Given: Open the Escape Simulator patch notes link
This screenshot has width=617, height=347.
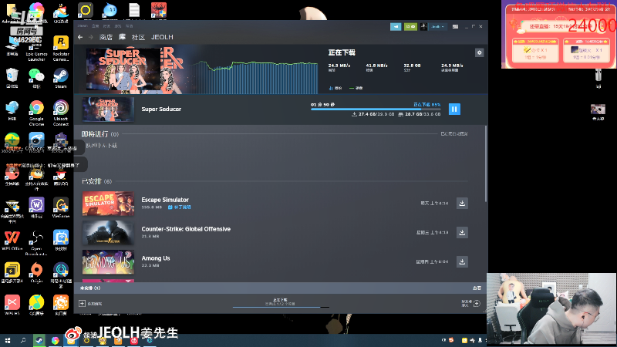Looking at the screenshot, I should [x=180, y=207].
